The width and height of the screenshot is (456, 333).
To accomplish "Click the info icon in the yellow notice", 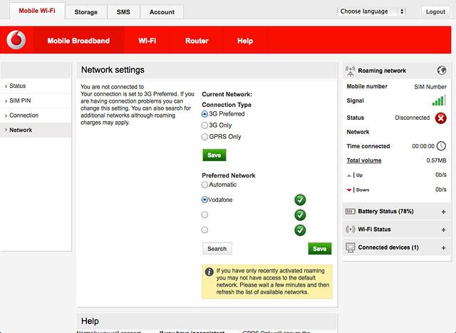I will click(x=209, y=272).
